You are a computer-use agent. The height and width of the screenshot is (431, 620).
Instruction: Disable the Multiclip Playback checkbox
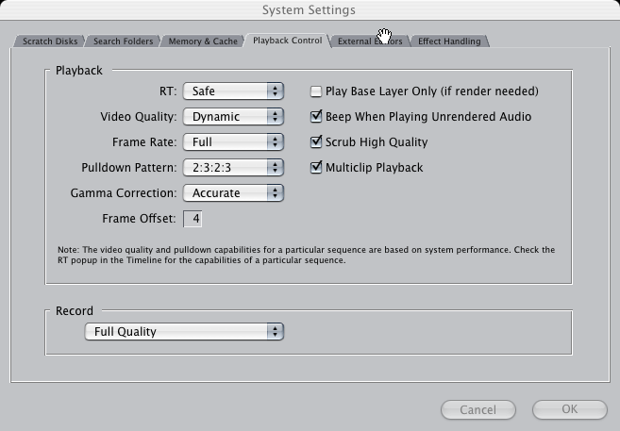point(316,167)
